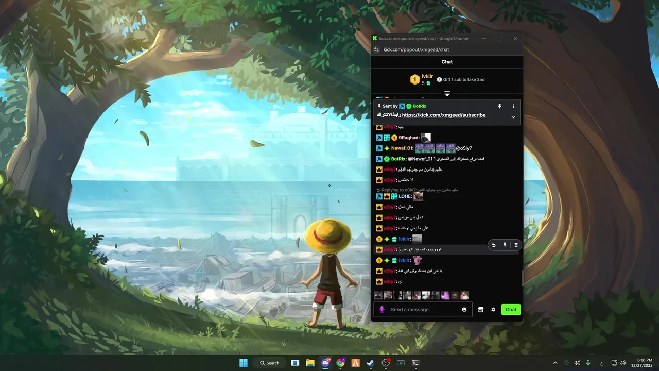Screen dimensions: 659x371
Task: Select the last quick emote in the row
Action: [465, 295]
